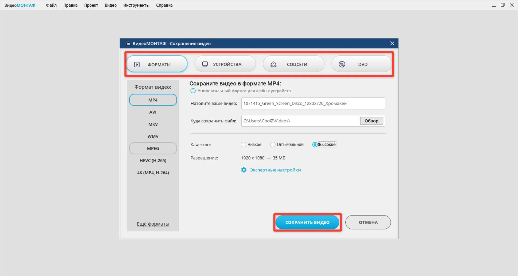This screenshot has height=276, width=518.
Task: Close the Сохранение видео dialog
Action: click(x=392, y=44)
